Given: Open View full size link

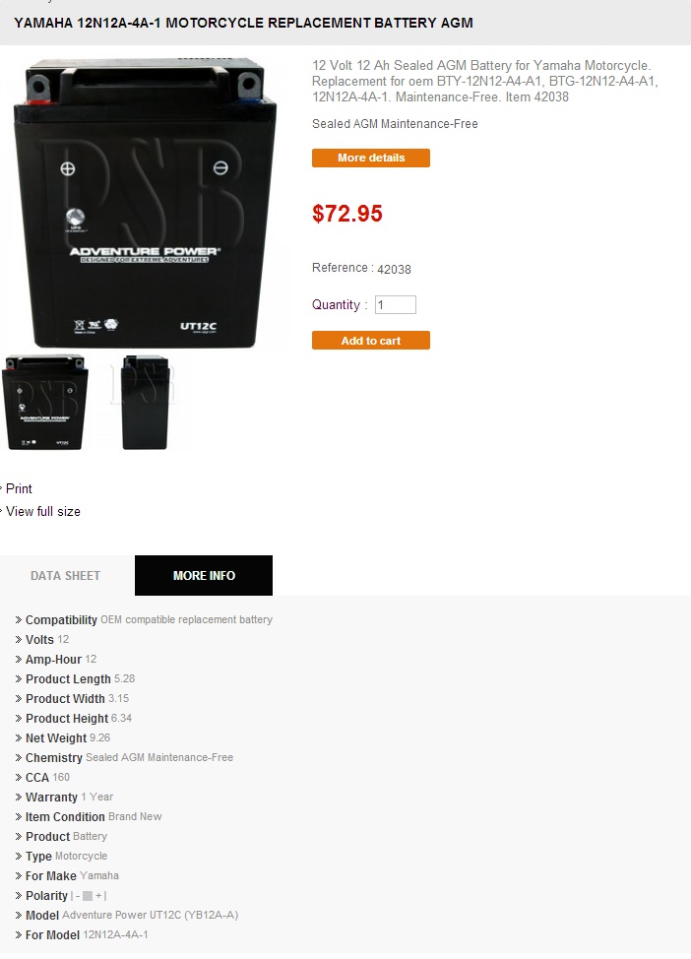Looking at the screenshot, I should pyautogui.click(x=42, y=511).
